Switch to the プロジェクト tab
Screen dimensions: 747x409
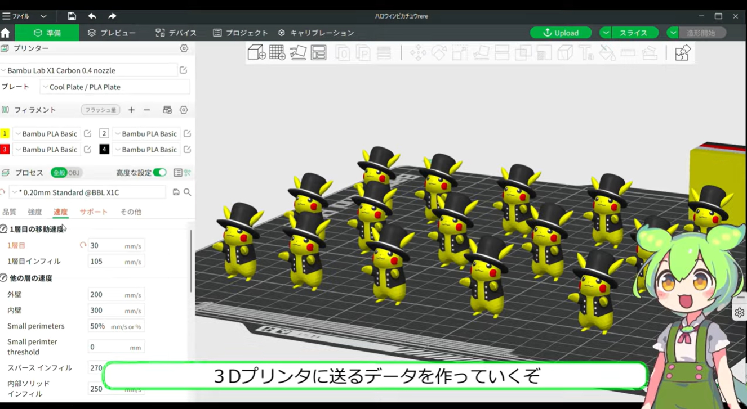point(241,33)
